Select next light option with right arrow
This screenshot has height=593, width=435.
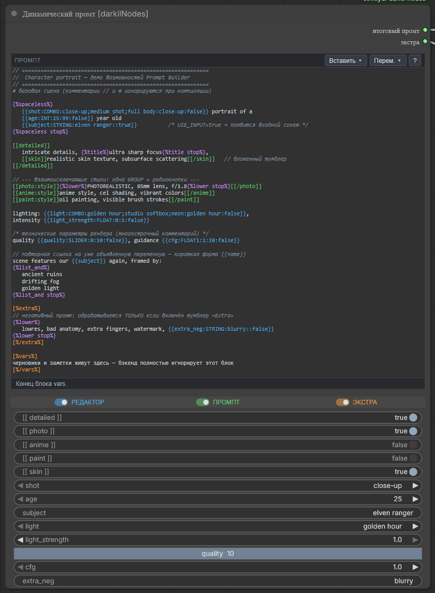coord(415,526)
